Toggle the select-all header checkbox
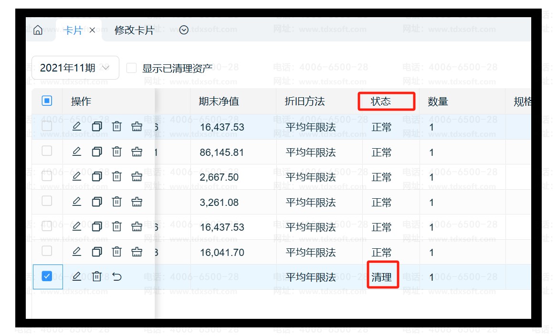The width and height of the screenshot is (557, 336). [x=47, y=101]
